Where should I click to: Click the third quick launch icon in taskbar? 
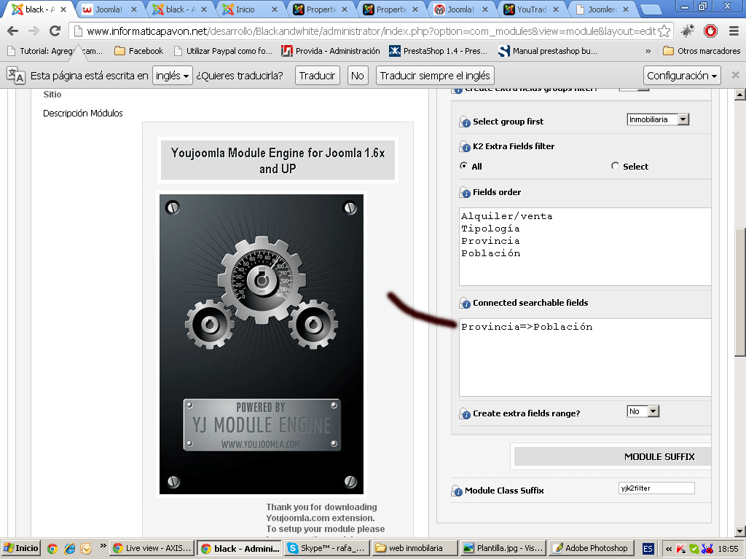click(86, 549)
